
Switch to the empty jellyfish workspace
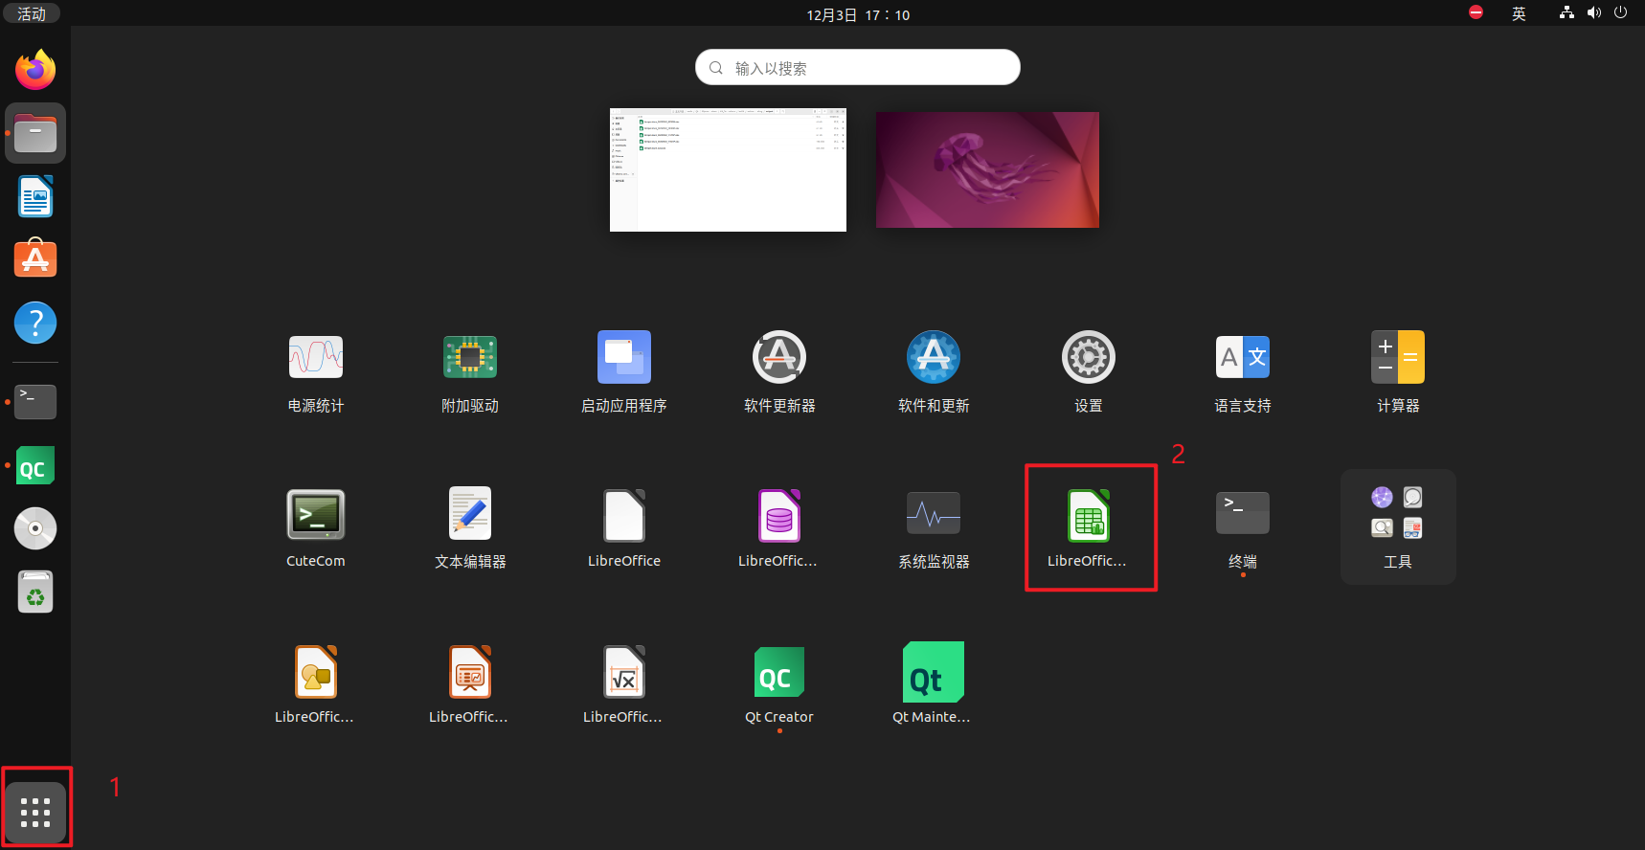[987, 169]
